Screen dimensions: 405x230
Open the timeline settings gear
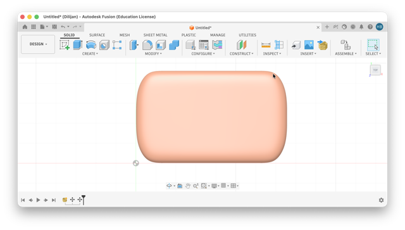pyautogui.click(x=381, y=200)
